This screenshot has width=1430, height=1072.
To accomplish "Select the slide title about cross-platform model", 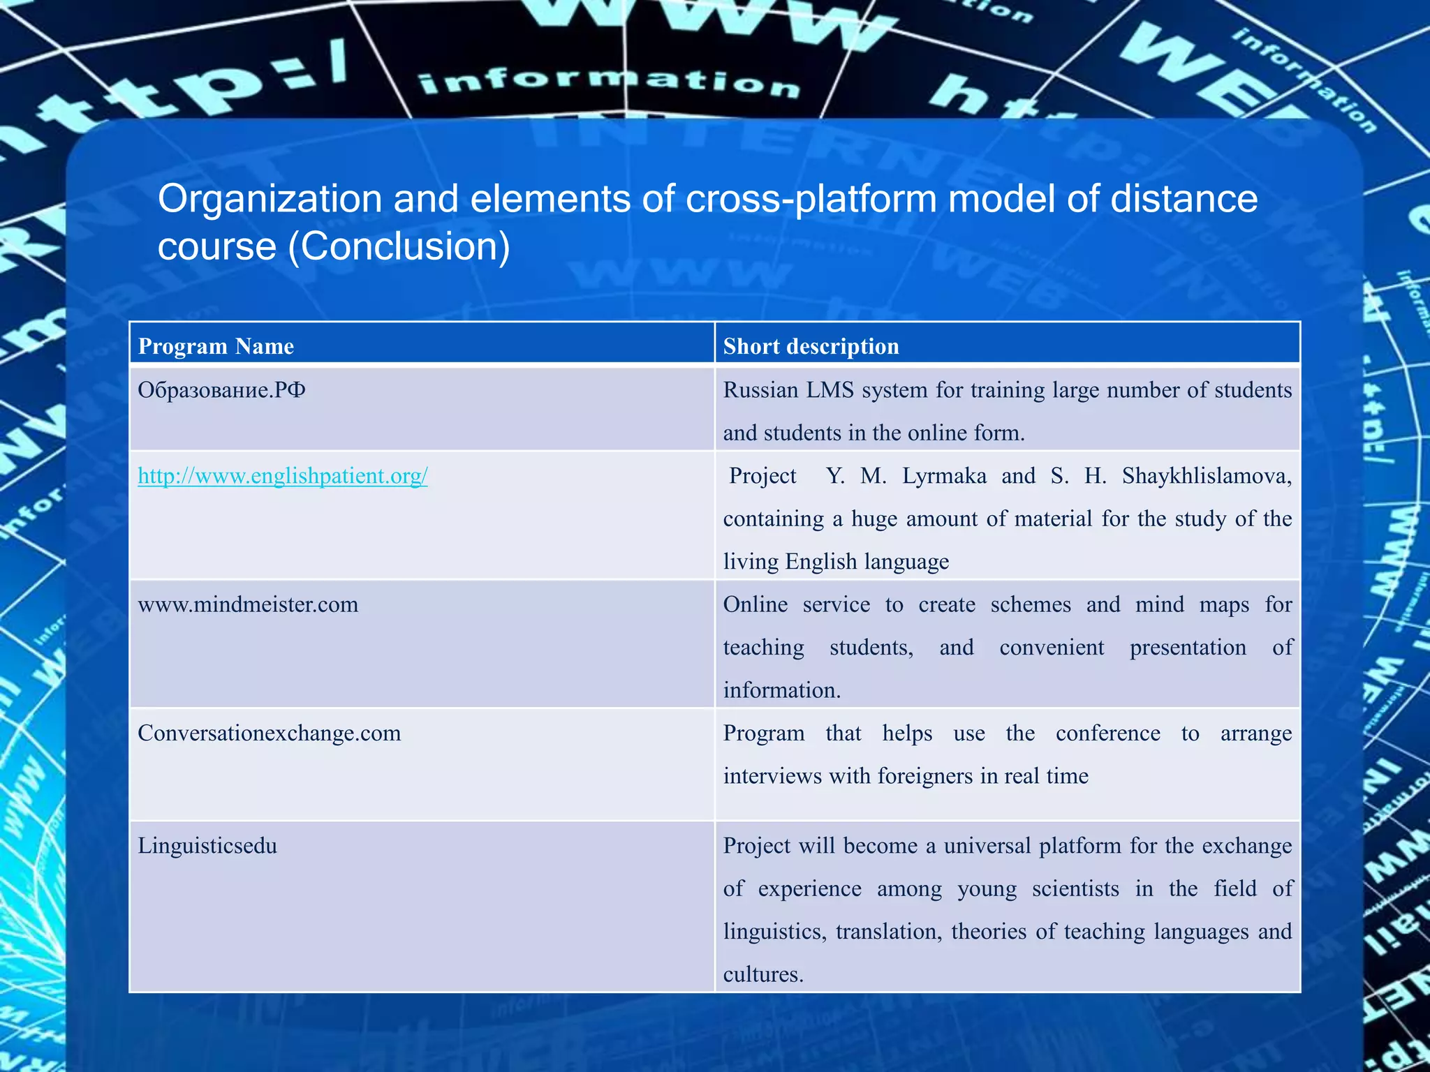I will pos(707,222).
